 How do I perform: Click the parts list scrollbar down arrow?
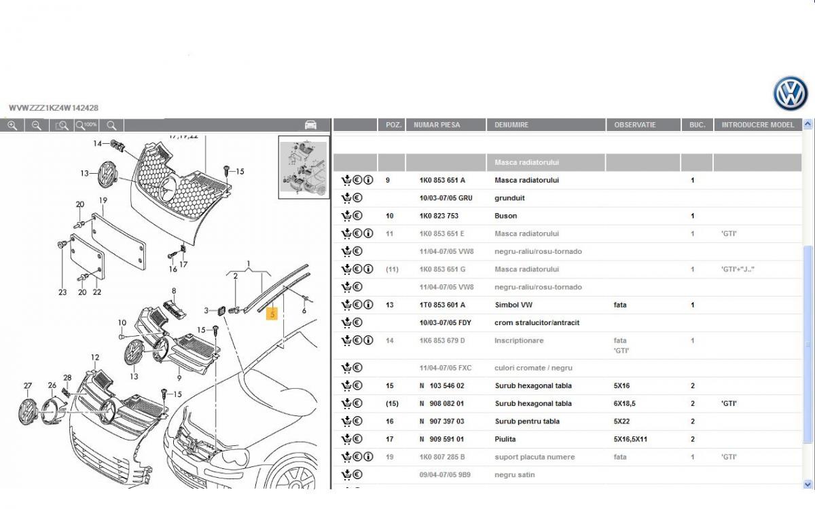(x=808, y=484)
